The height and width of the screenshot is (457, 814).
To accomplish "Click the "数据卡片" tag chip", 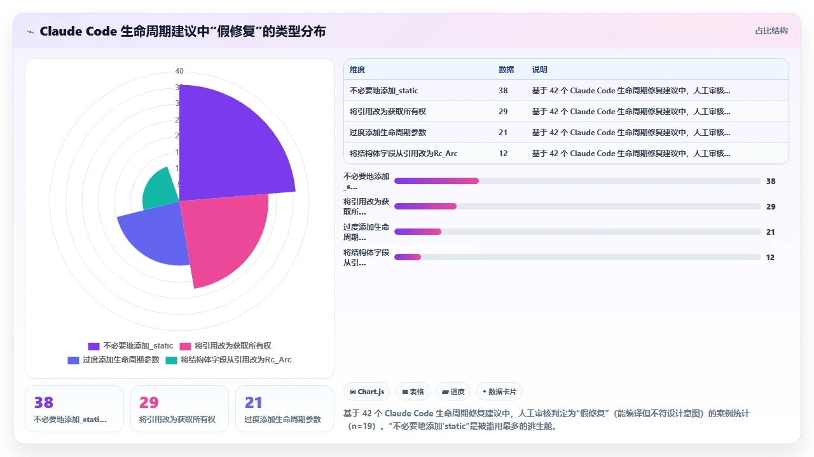I will [499, 392].
